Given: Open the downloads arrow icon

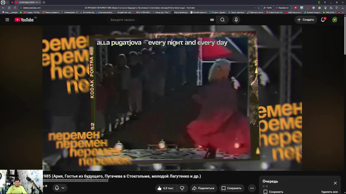Looking at the screenshot, I should pos(342,8).
